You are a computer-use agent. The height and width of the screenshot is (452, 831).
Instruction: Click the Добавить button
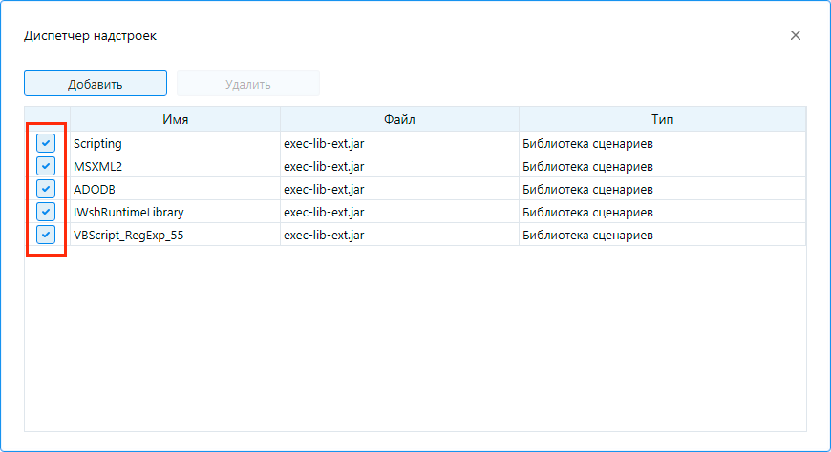[96, 83]
